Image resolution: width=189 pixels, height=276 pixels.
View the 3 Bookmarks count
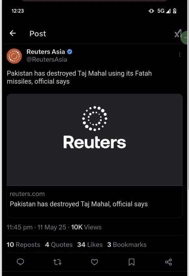click(127, 245)
